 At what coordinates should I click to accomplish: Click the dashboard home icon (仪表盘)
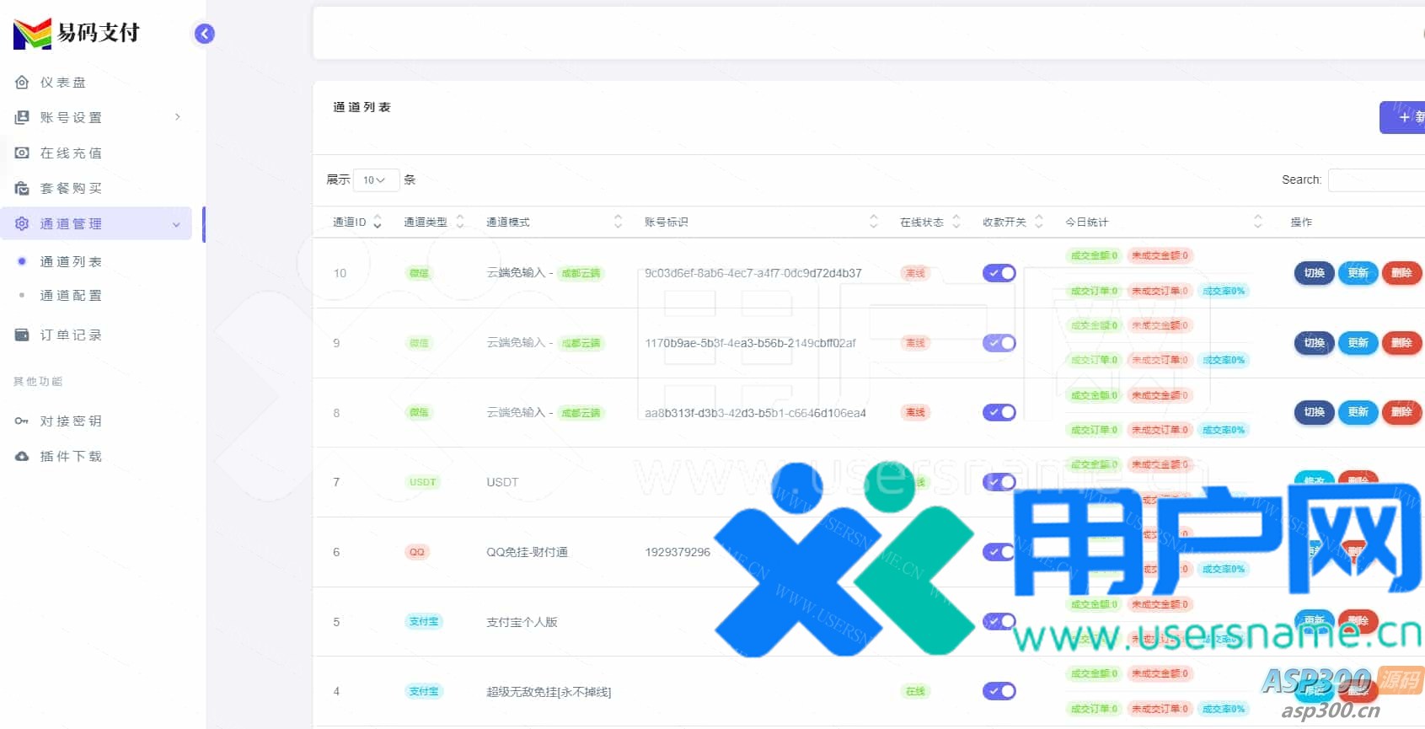pos(22,82)
